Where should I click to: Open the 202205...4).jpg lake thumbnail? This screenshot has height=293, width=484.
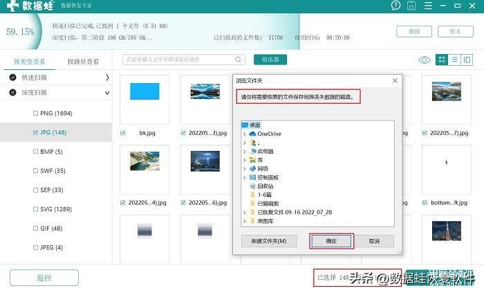point(145,161)
